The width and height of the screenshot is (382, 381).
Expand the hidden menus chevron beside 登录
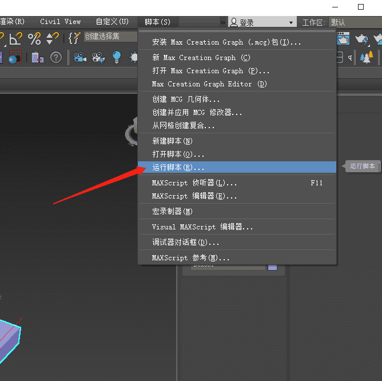222,22
